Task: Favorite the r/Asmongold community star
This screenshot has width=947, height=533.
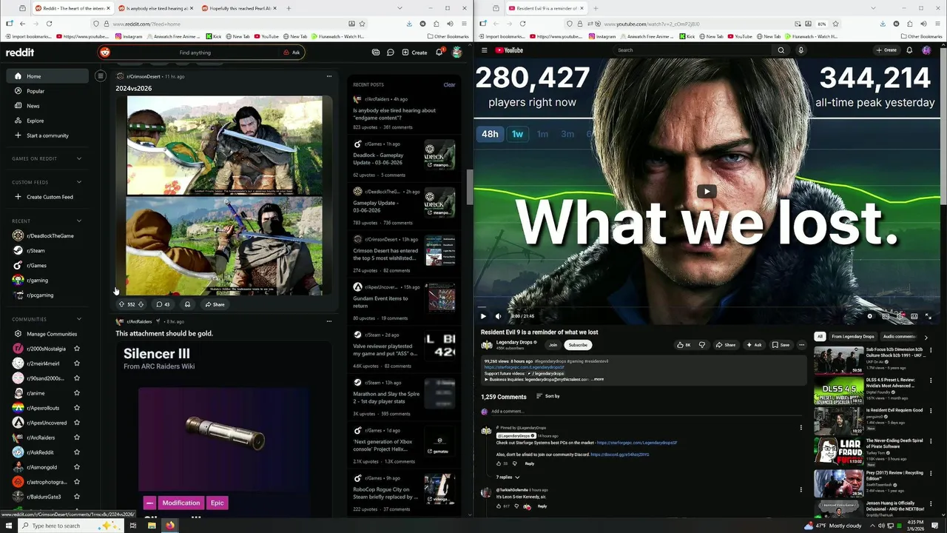Action: tap(77, 467)
